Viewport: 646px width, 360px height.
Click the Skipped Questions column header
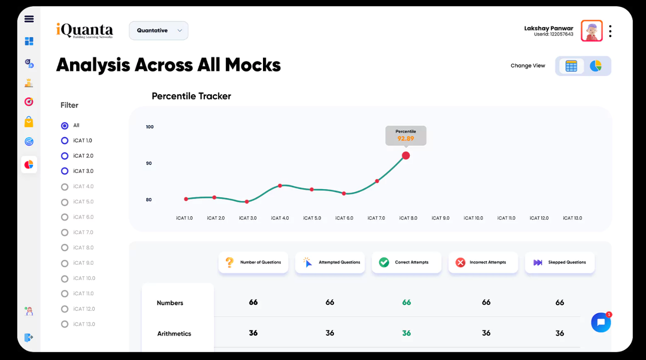click(560, 262)
